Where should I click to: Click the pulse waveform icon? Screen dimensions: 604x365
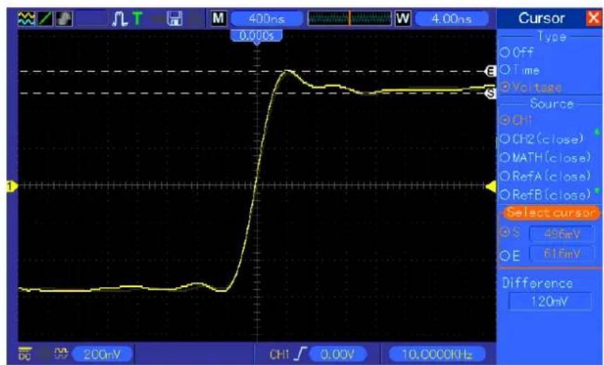(x=120, y=19)
